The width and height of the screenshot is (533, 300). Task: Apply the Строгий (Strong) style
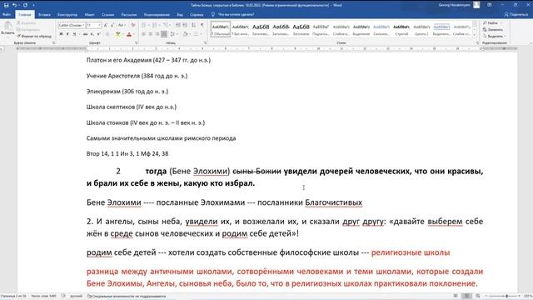tap(401, 29)
